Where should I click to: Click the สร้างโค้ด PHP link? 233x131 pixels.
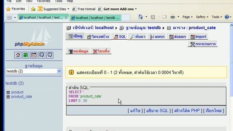pyautogui.click(x=187, y=111)
